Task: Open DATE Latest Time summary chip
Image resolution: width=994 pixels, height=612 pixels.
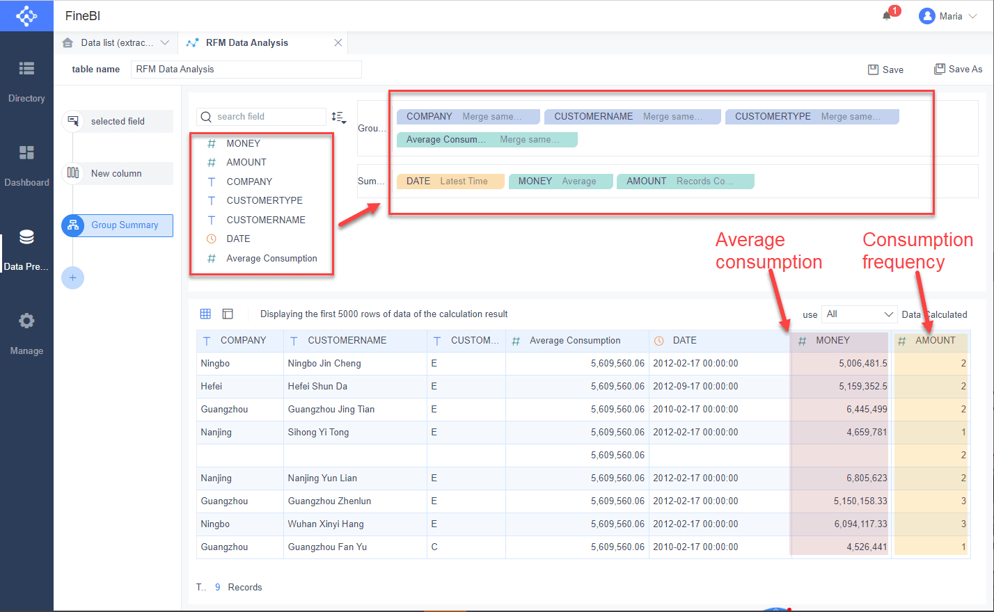Action: tap(450, 182)
